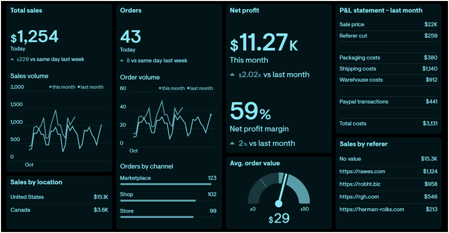Screen dimensions: 449x233
Task: Open the https://herman-rolks.com referer link
Action: click(372, 209)
